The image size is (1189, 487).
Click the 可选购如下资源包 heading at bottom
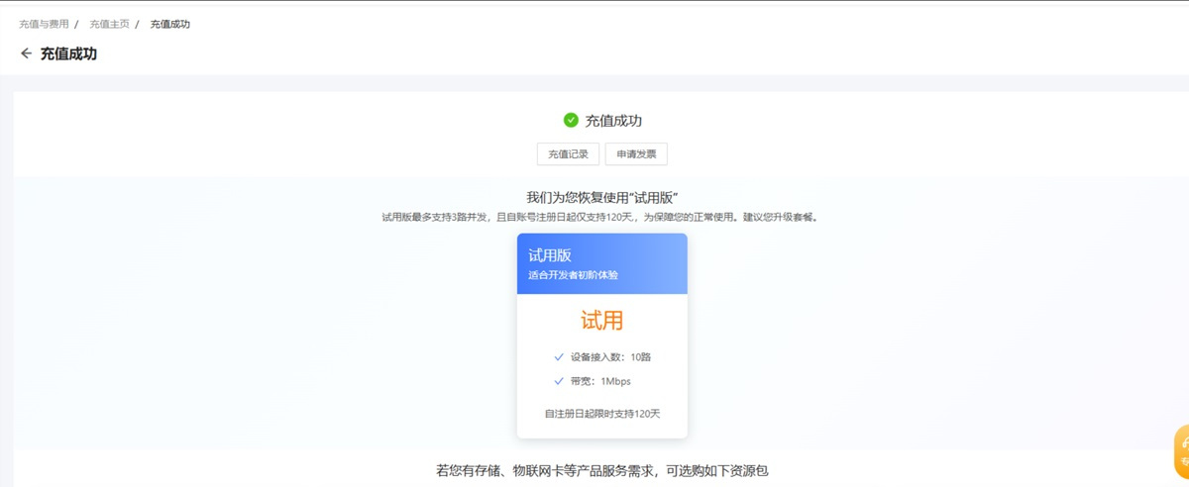601,471
